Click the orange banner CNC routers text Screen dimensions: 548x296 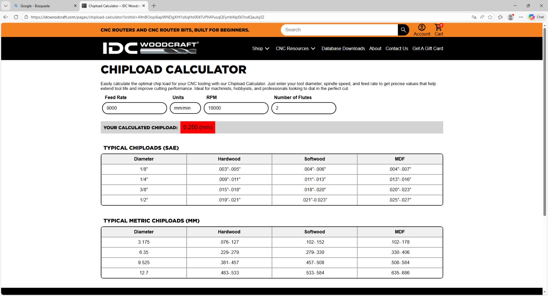(175, 30)
